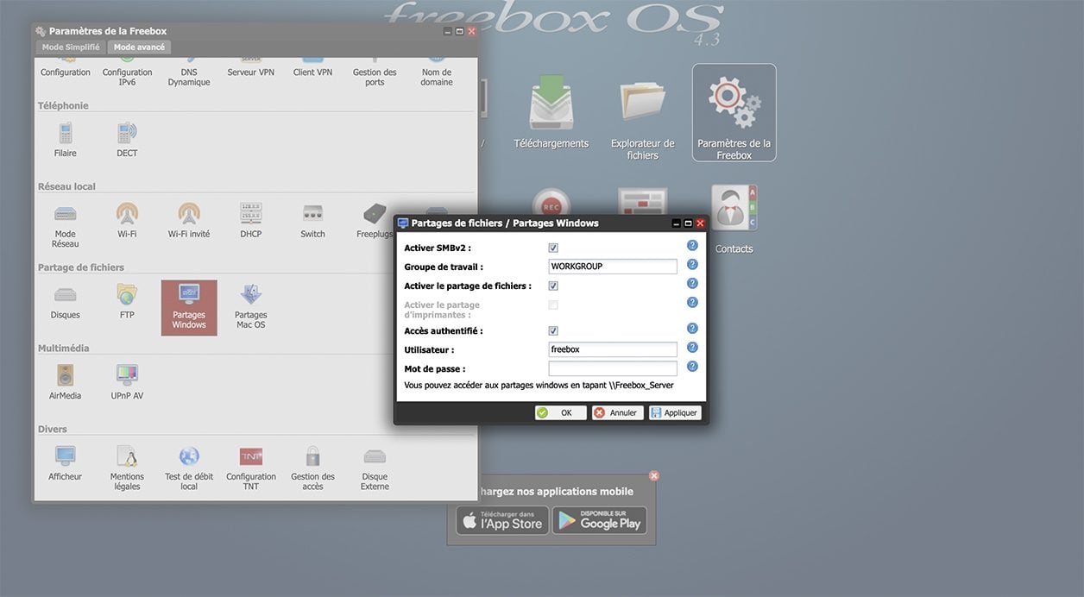Select the Partages Windows icon
The height and width of the screenshot is (597, 1084).
[x=189, y=307]
